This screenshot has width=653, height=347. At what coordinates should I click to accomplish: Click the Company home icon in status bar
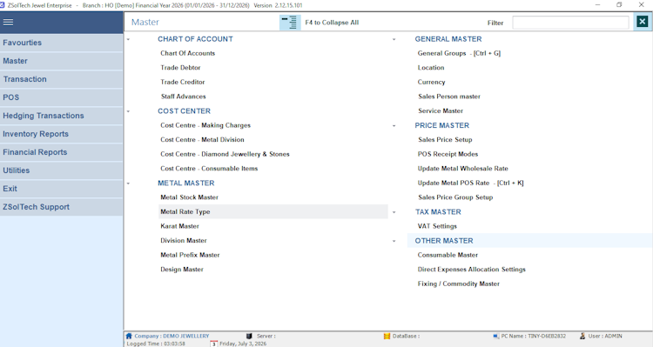click(129, 336)
